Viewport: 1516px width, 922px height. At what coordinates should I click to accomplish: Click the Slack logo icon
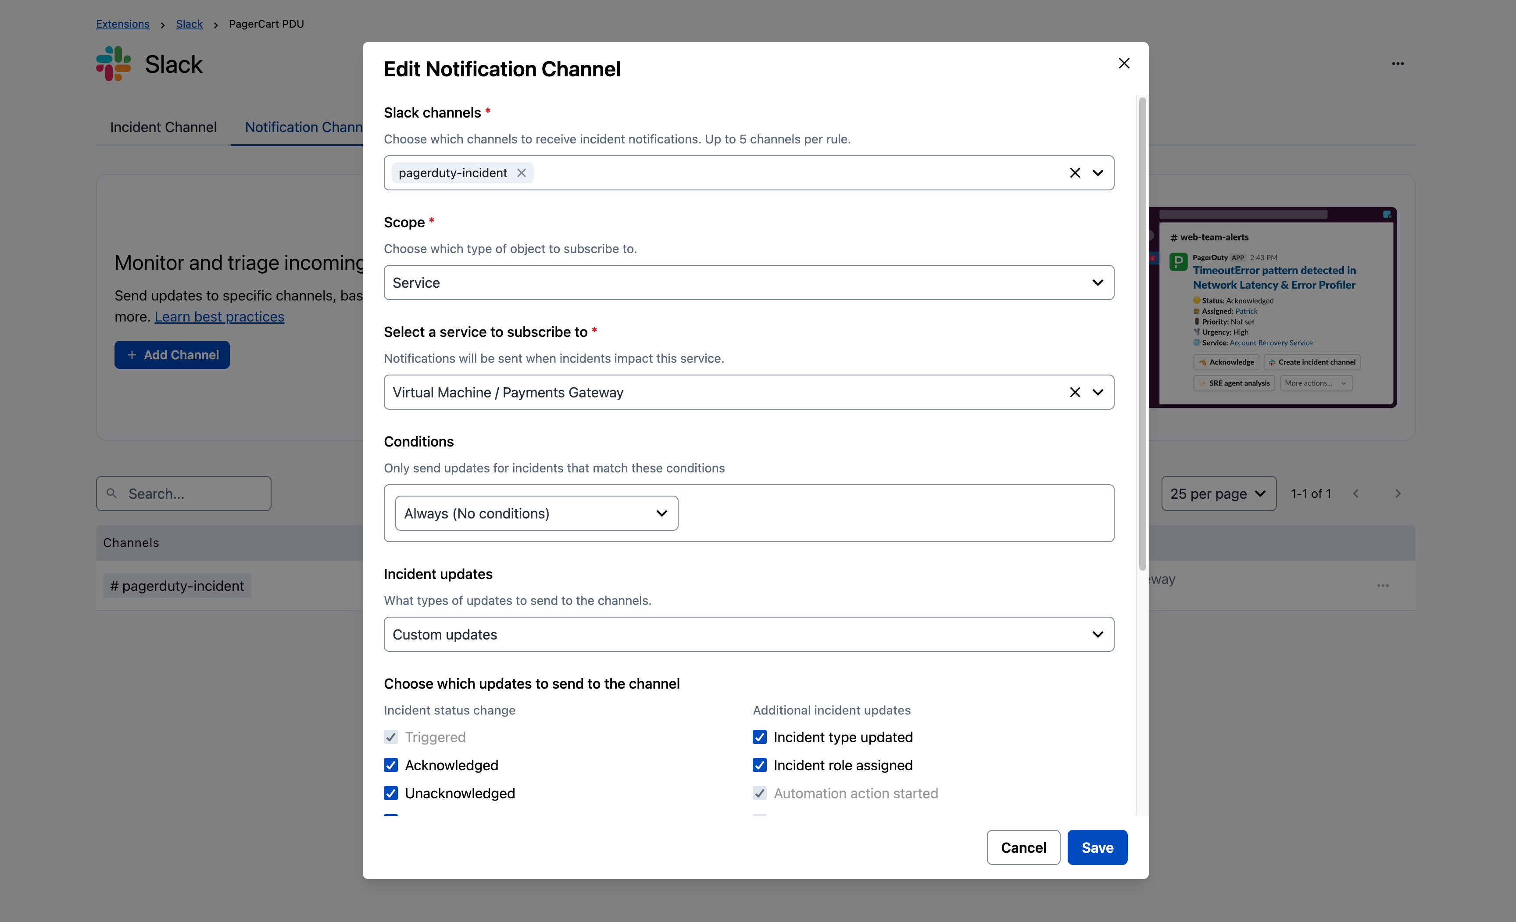click(x=113, y=63)
